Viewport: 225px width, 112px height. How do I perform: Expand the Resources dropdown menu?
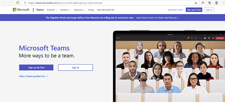pos(79,10)
